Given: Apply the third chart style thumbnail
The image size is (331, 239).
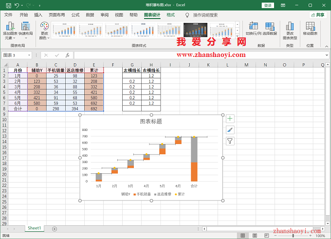Looking at the screenshot, I should pos(117,30).
